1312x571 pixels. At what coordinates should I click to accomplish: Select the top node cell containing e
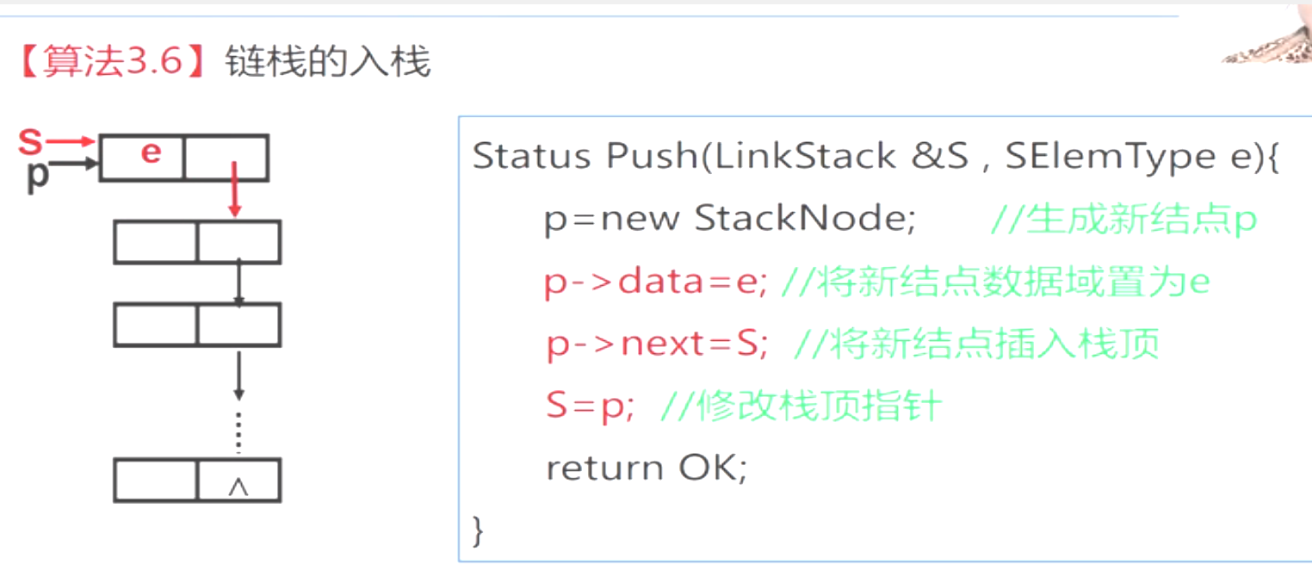pyautogui.click(x=142, y=157)
